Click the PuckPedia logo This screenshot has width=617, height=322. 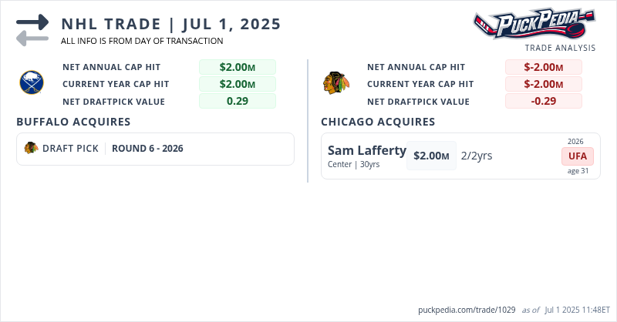[534, 24]
